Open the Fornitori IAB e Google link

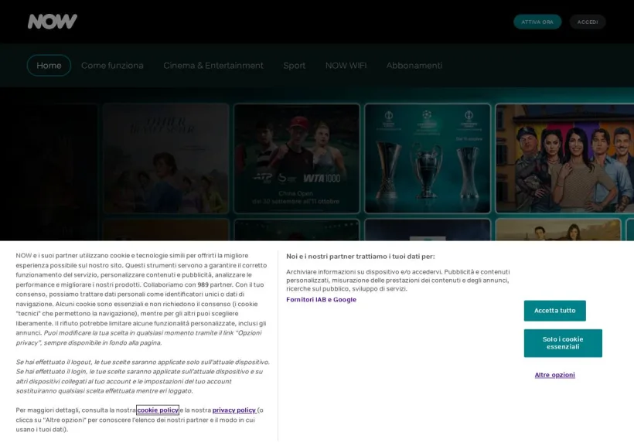(x=321, y=300)
